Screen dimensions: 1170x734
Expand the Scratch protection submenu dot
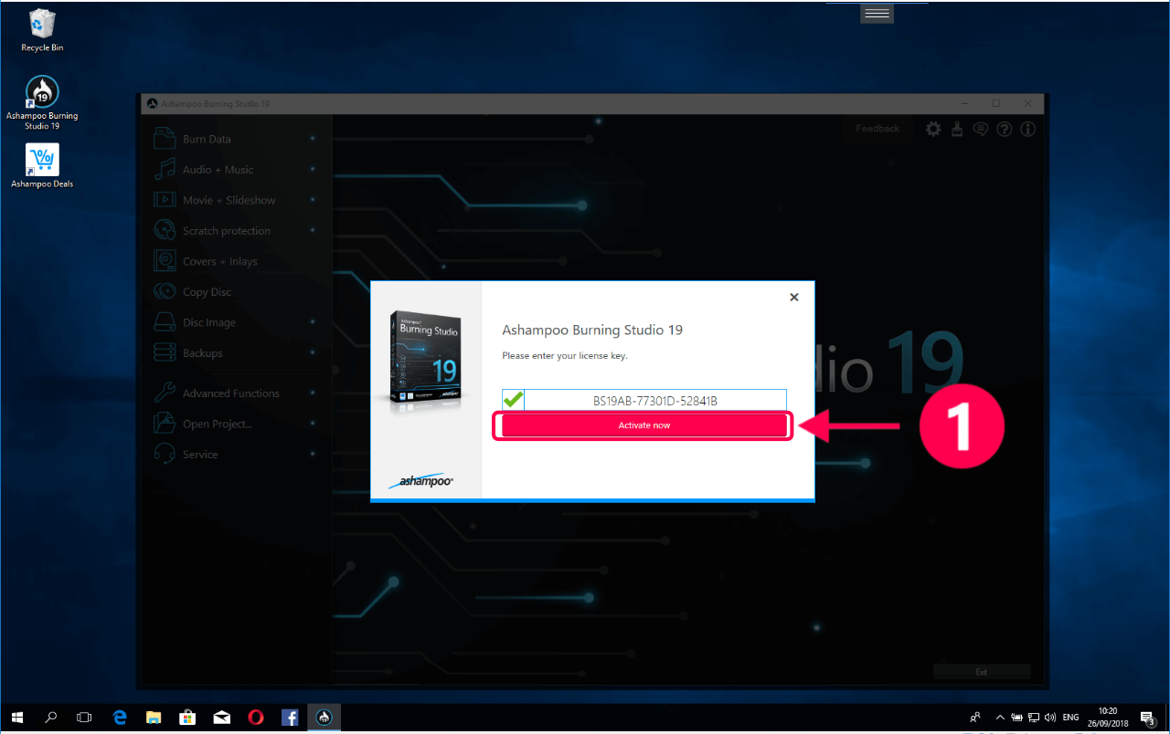(x=313, y=231)
